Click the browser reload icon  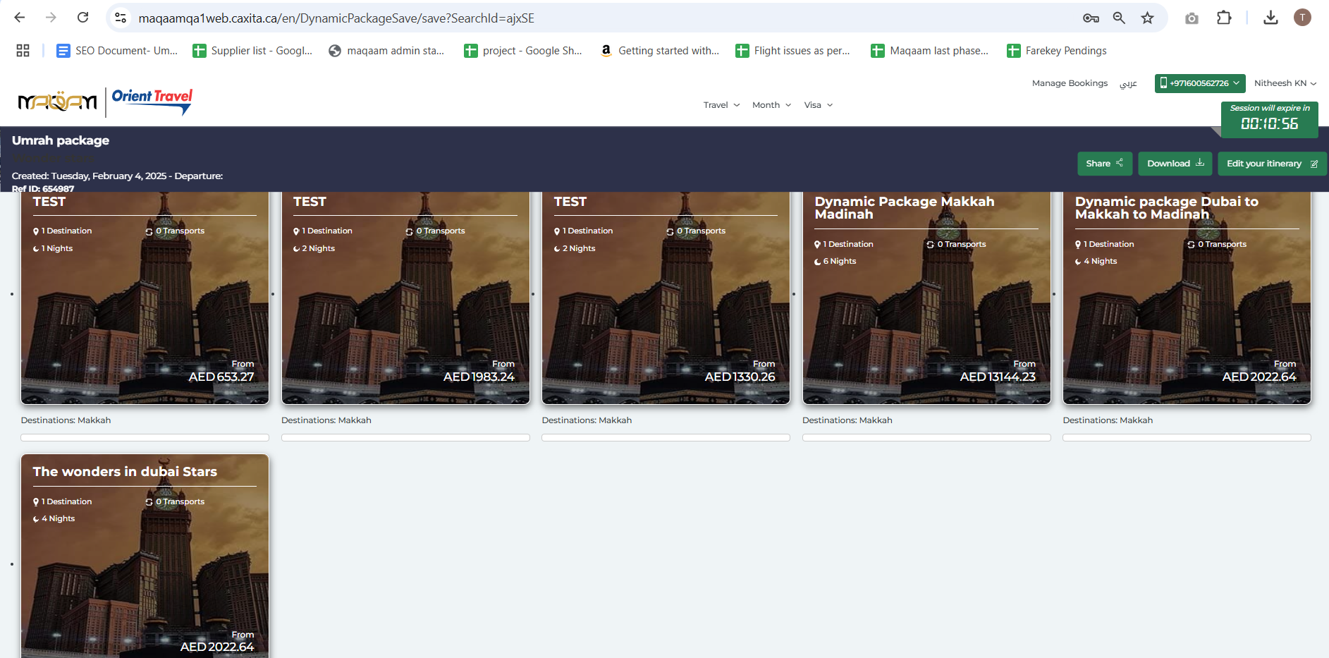click(x=82, y=18)
